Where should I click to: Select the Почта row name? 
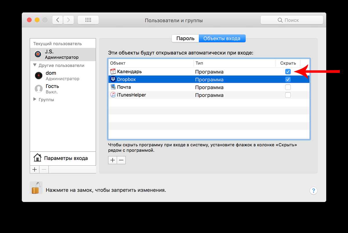coord(124,87)
